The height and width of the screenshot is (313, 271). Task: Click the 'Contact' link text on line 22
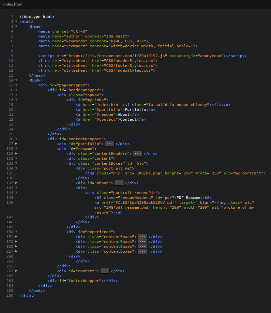(128, 119)
